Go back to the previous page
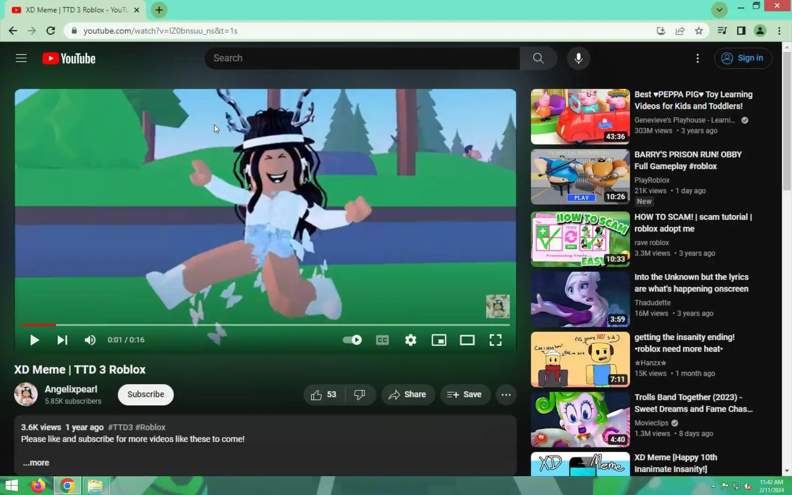792x495 pixels. [13, 31]
